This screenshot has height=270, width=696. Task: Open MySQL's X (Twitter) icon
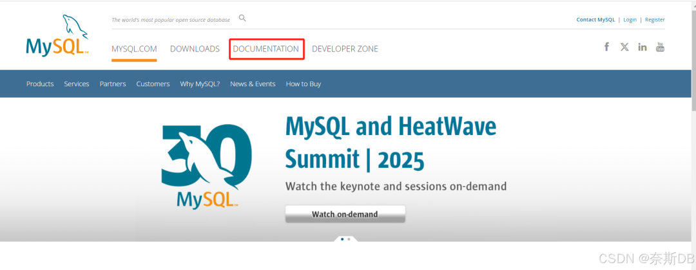coord(624,47)
